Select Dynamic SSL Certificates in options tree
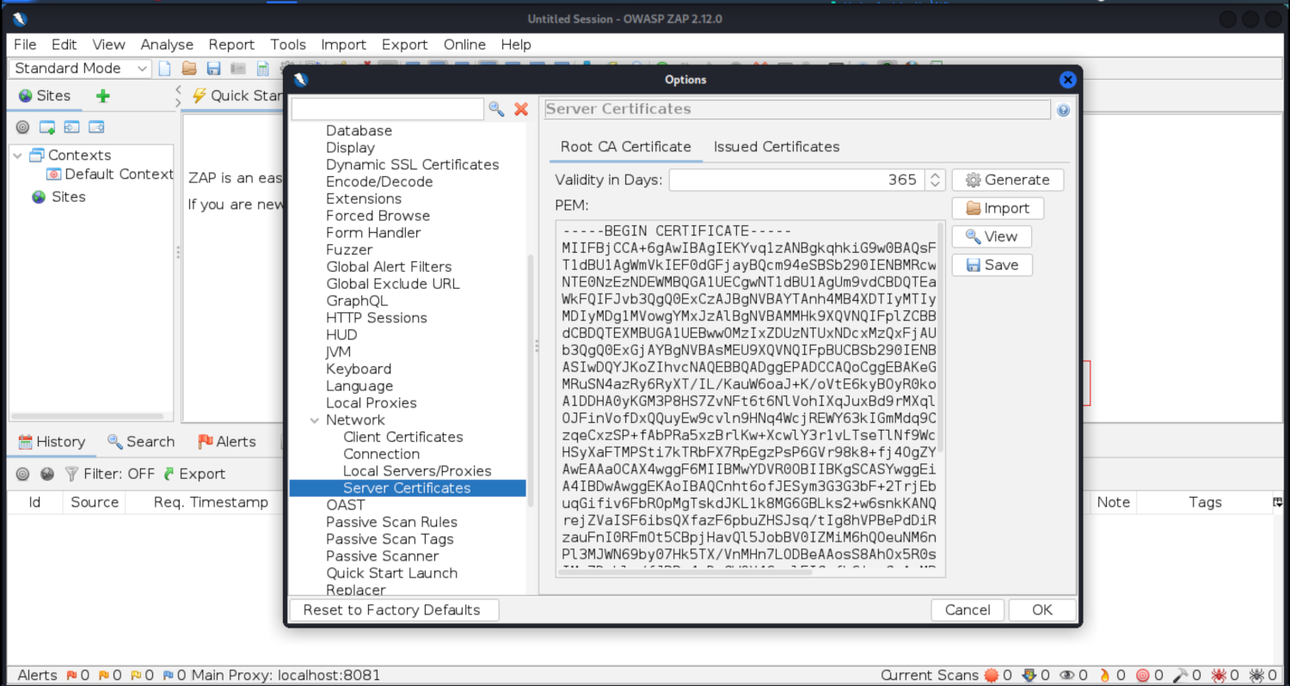The height and width of the screenshot is (686, 1290). click(x=412, y=165)
